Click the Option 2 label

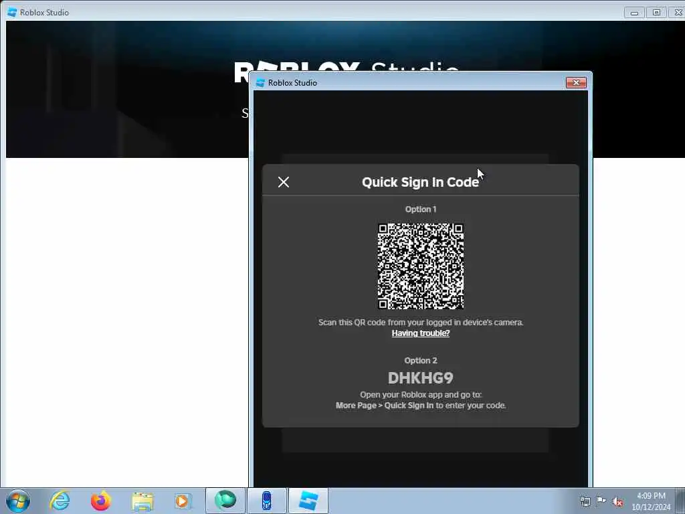click(420, 361)
